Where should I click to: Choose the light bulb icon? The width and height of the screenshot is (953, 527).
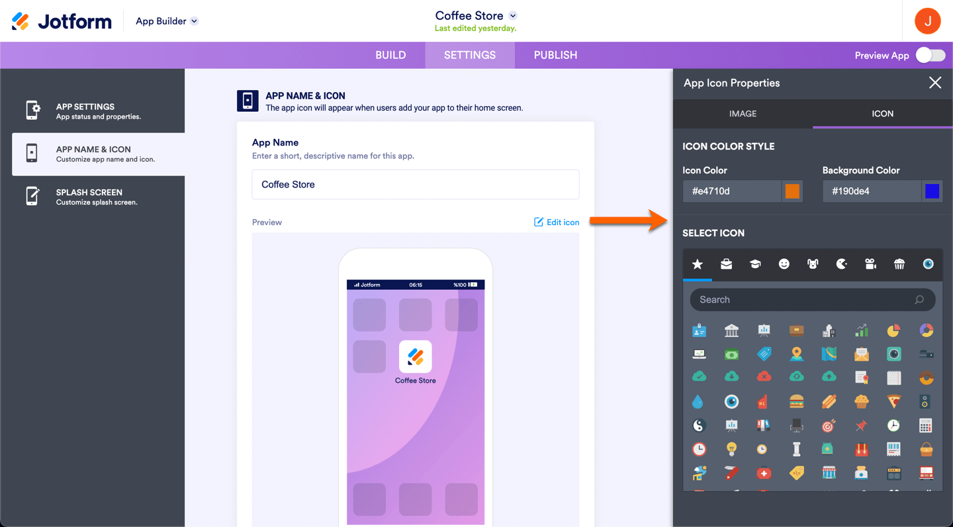click(731, 449)
